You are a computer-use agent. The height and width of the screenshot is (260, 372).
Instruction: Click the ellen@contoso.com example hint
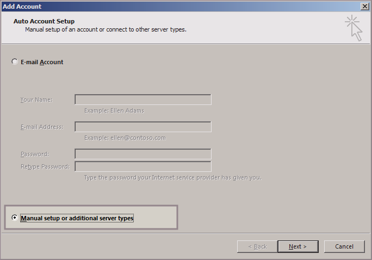click(125, 138)
